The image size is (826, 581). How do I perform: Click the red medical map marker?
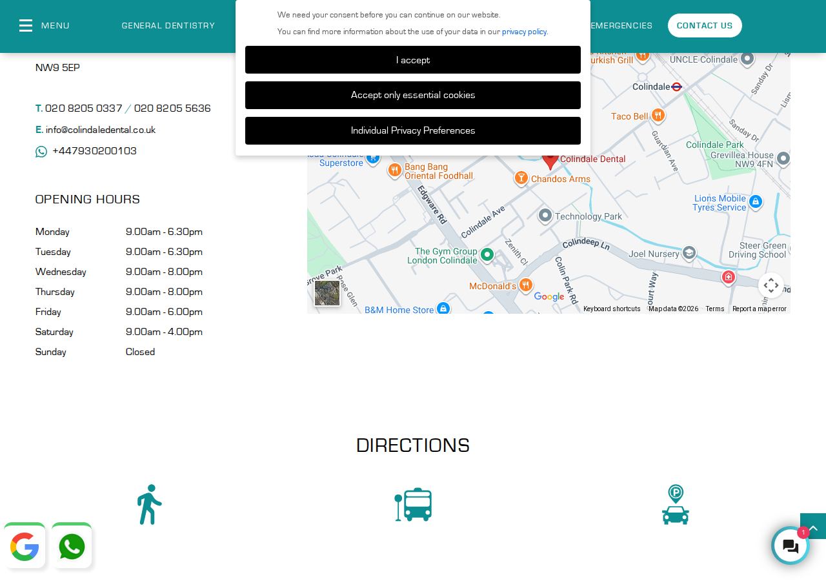[x=729, y=277]
